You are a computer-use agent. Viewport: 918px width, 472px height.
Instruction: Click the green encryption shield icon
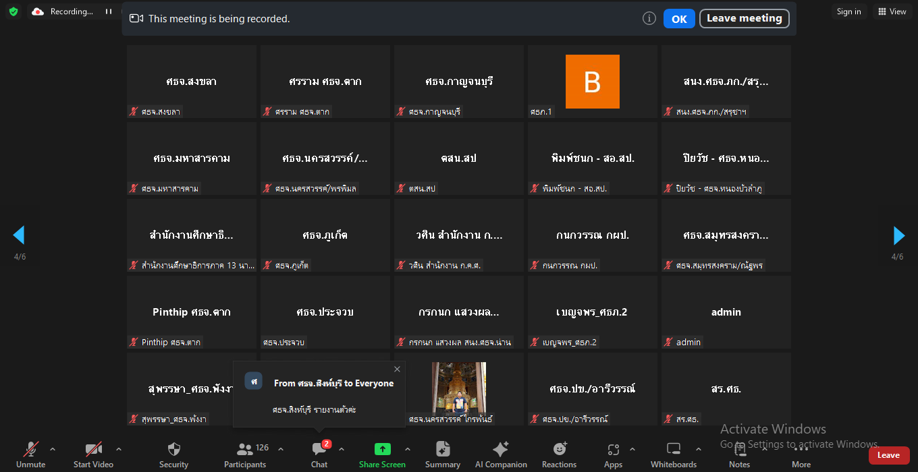13,11
